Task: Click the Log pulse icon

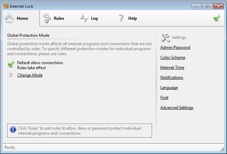Action: coord(83,18)
